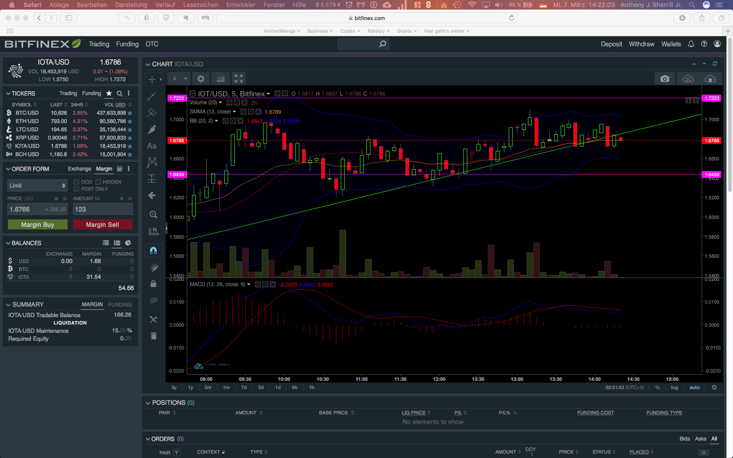Refresh the chart panel
This screenshot has height=458, width=733.
coord(715,64)
